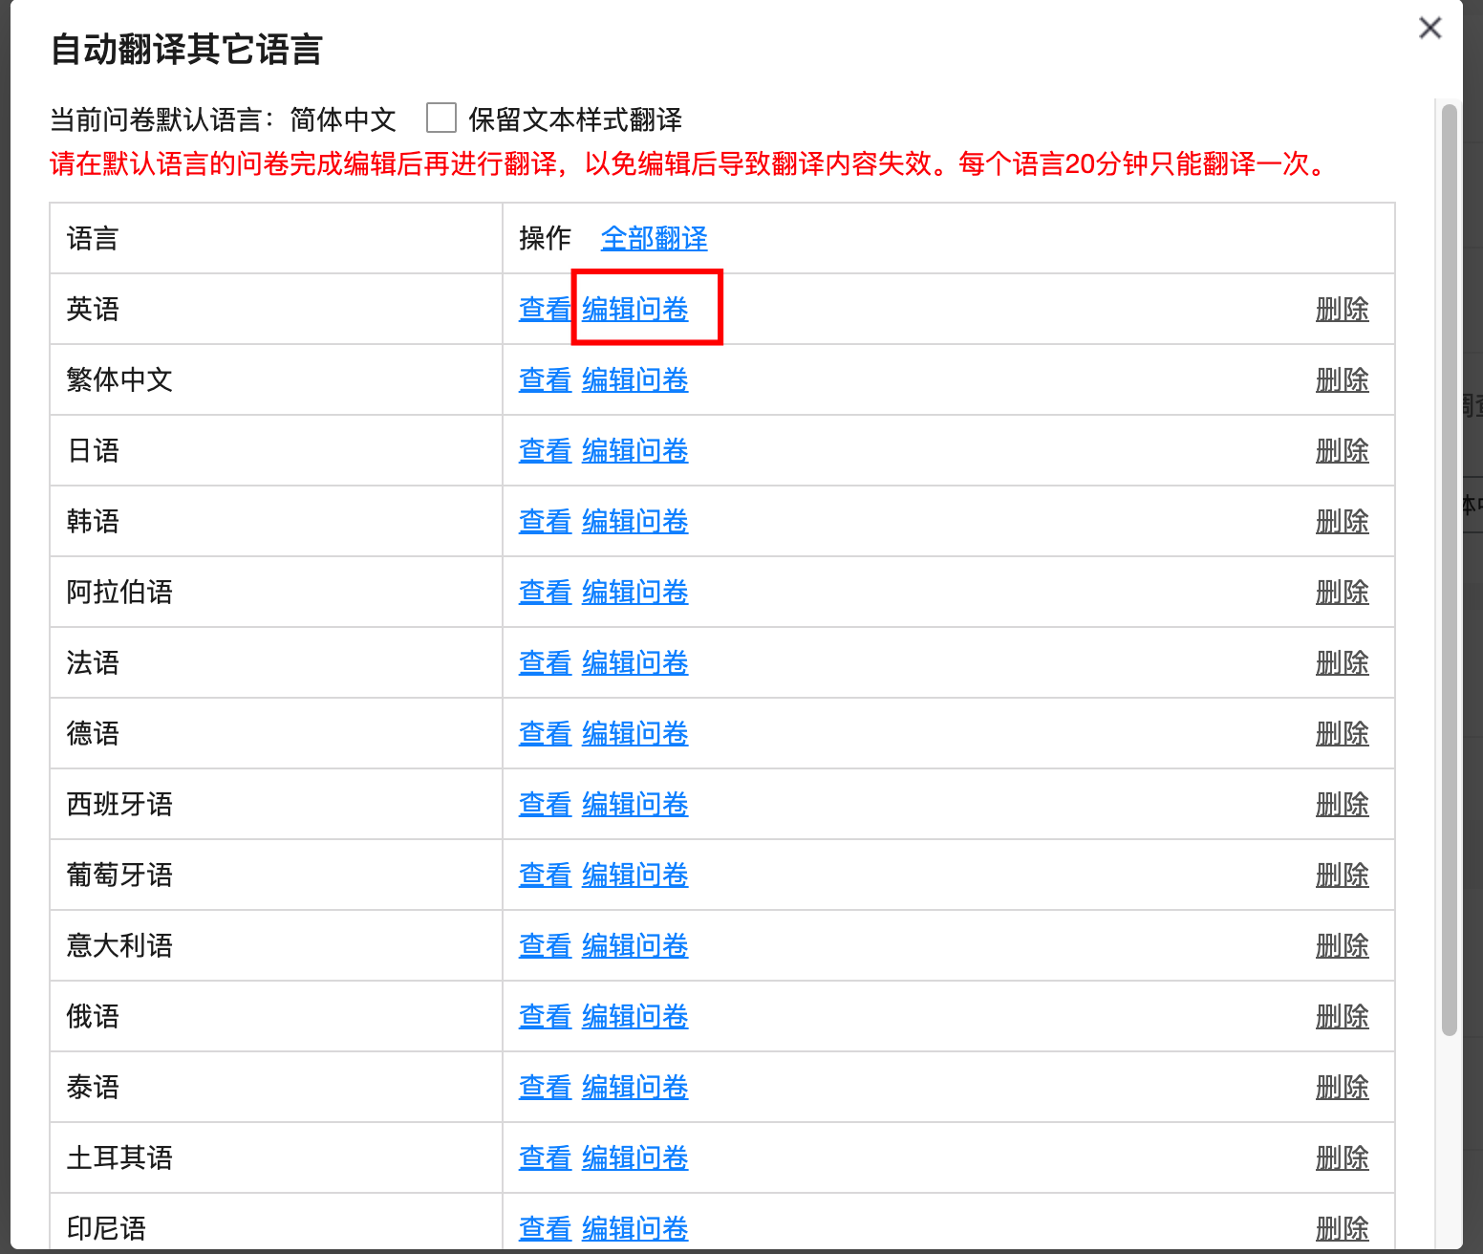The height and width of the screenshot is (1254, 1483).
Task: Open 编辑问卷 for 葡萄牙语
Action: tap(635, 875)
